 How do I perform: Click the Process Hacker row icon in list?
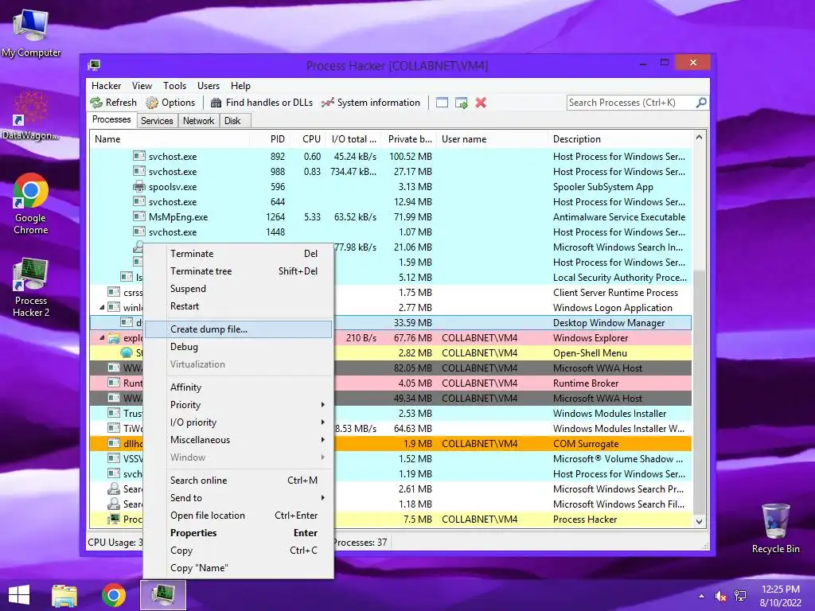113,519
